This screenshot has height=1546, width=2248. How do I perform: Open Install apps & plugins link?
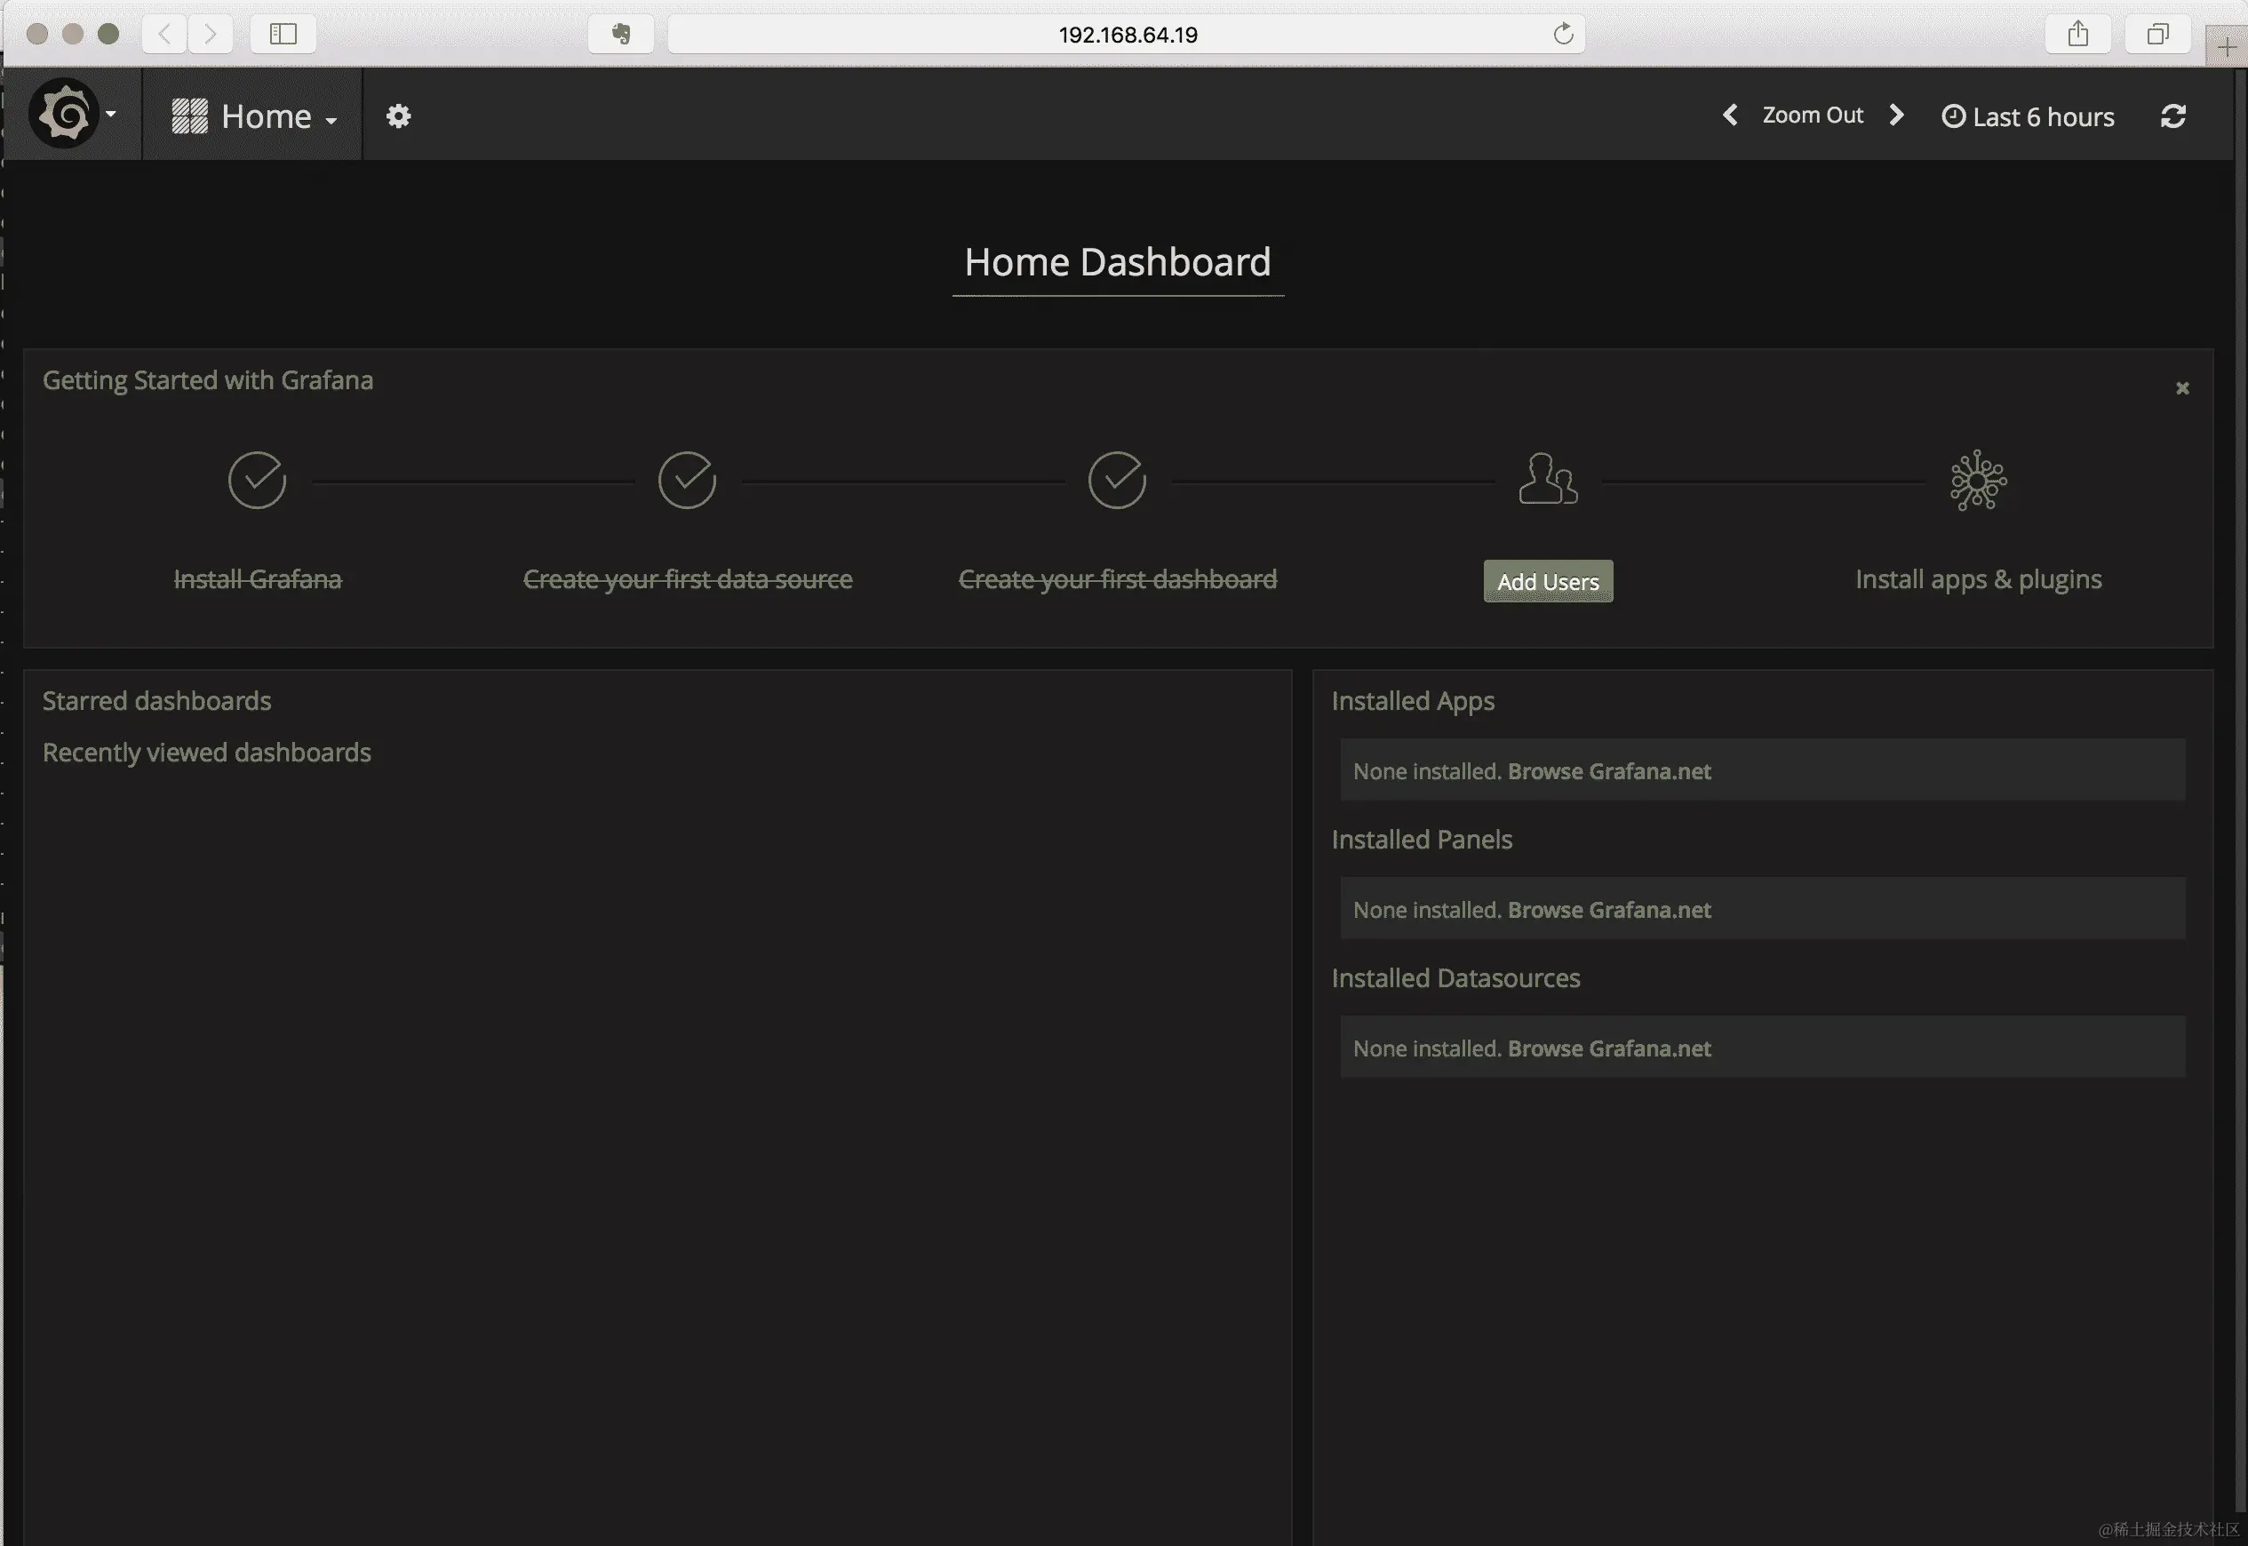1978,579
